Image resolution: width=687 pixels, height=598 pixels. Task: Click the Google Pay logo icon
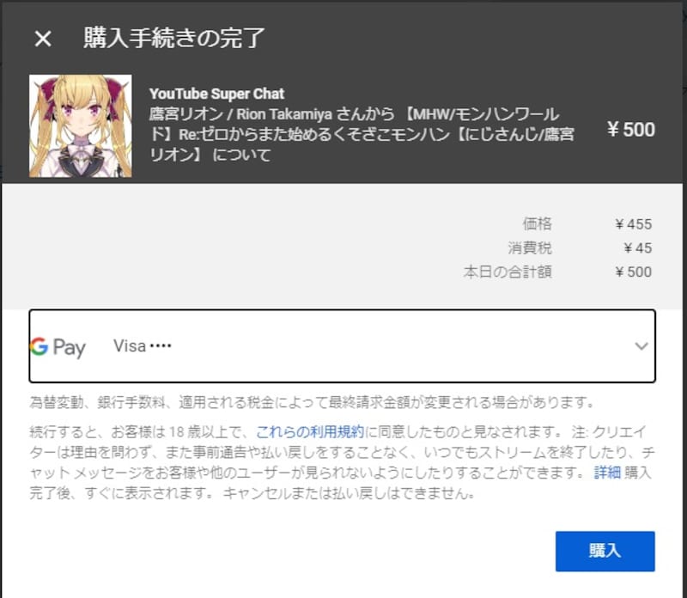(x=58, y=347)
